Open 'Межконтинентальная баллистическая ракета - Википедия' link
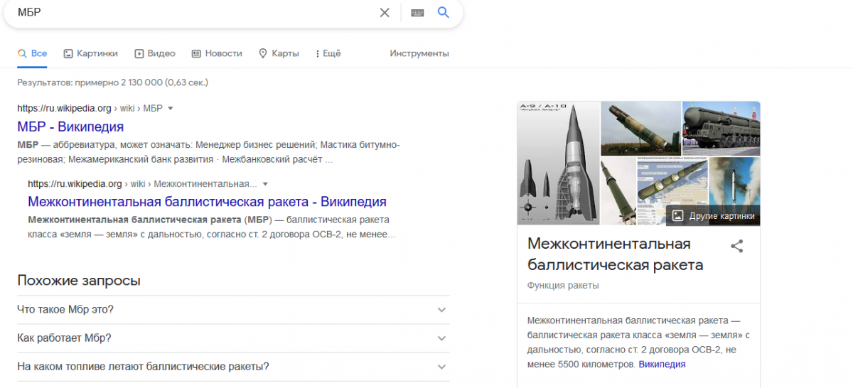853x388 pixels. (207, 202)
